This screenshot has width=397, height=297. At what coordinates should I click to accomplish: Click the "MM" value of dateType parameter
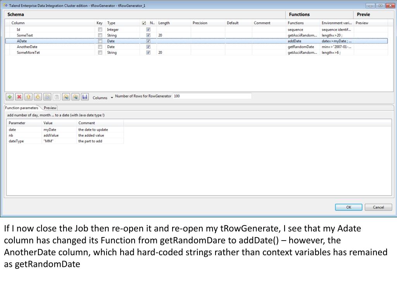[x=48, y=141]
